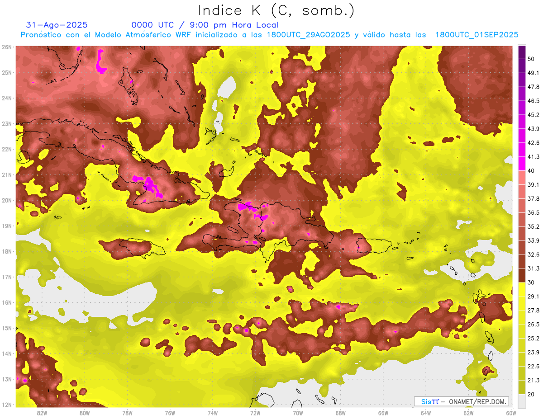Click the "1800UTC_01SEP2025" valid-until time text

pos(476,35)
